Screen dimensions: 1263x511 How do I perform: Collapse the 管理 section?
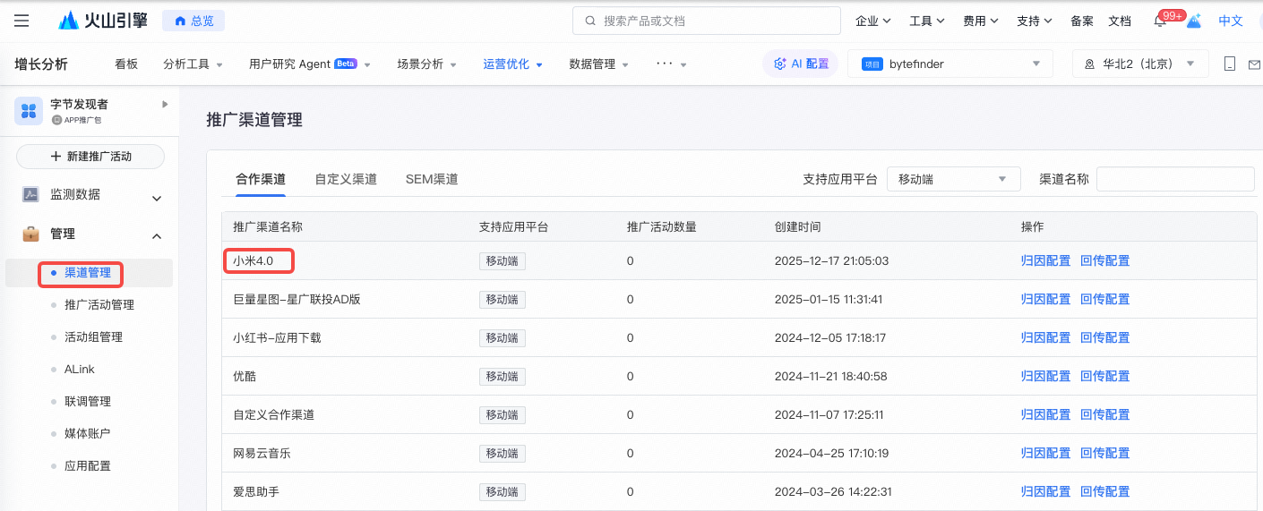coord(157,236)
